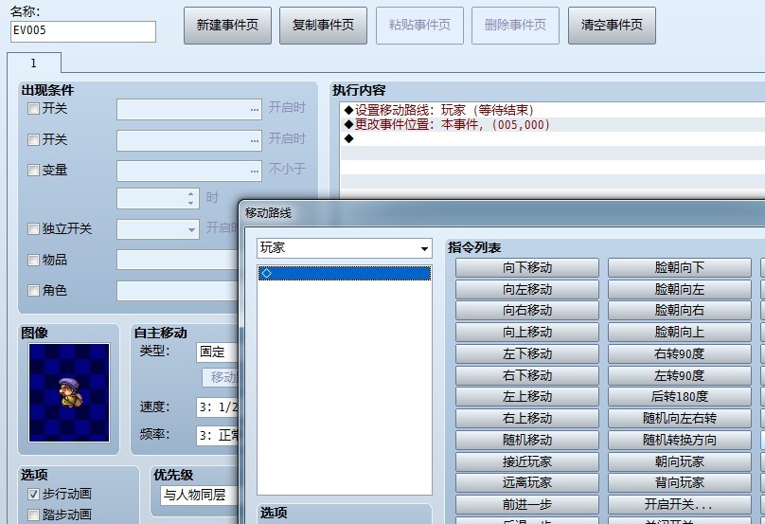Toggle the 步行动画 checkbox
Screen dimensions: 765x524
point(33,495)
